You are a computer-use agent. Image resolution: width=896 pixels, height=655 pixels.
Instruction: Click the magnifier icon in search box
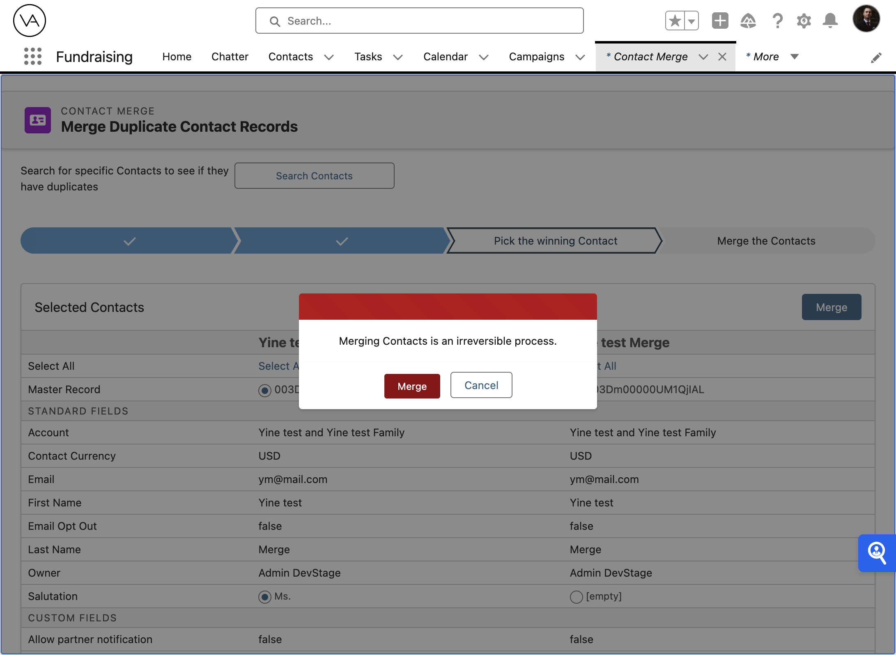click(275, 21)
